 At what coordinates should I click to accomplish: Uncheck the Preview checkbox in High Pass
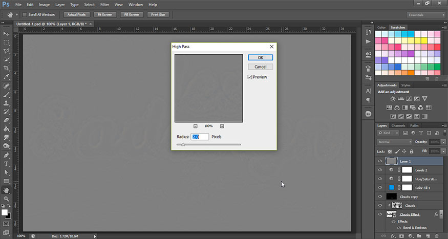250,77
